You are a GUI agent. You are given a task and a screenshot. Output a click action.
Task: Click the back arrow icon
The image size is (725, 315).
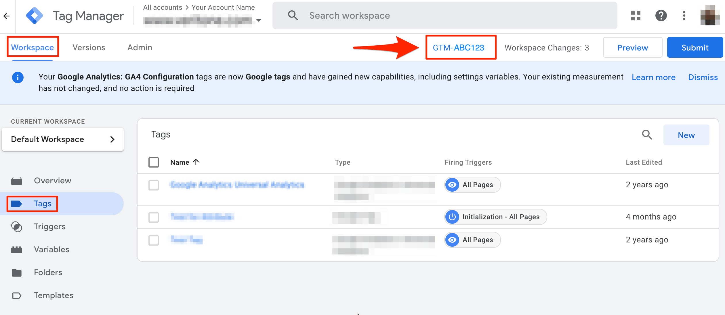point(7,16)
